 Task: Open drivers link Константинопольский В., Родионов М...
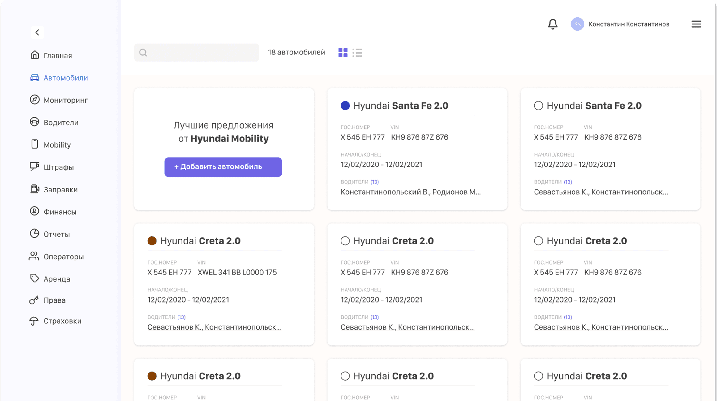pyautogui.click(x=411, y=192)
